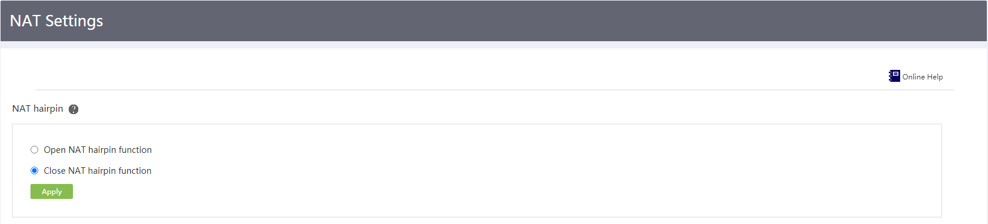This screenshot has height=224, width=988.
Task: Click the word "Settings" in the page title
Action: [74, 21]
